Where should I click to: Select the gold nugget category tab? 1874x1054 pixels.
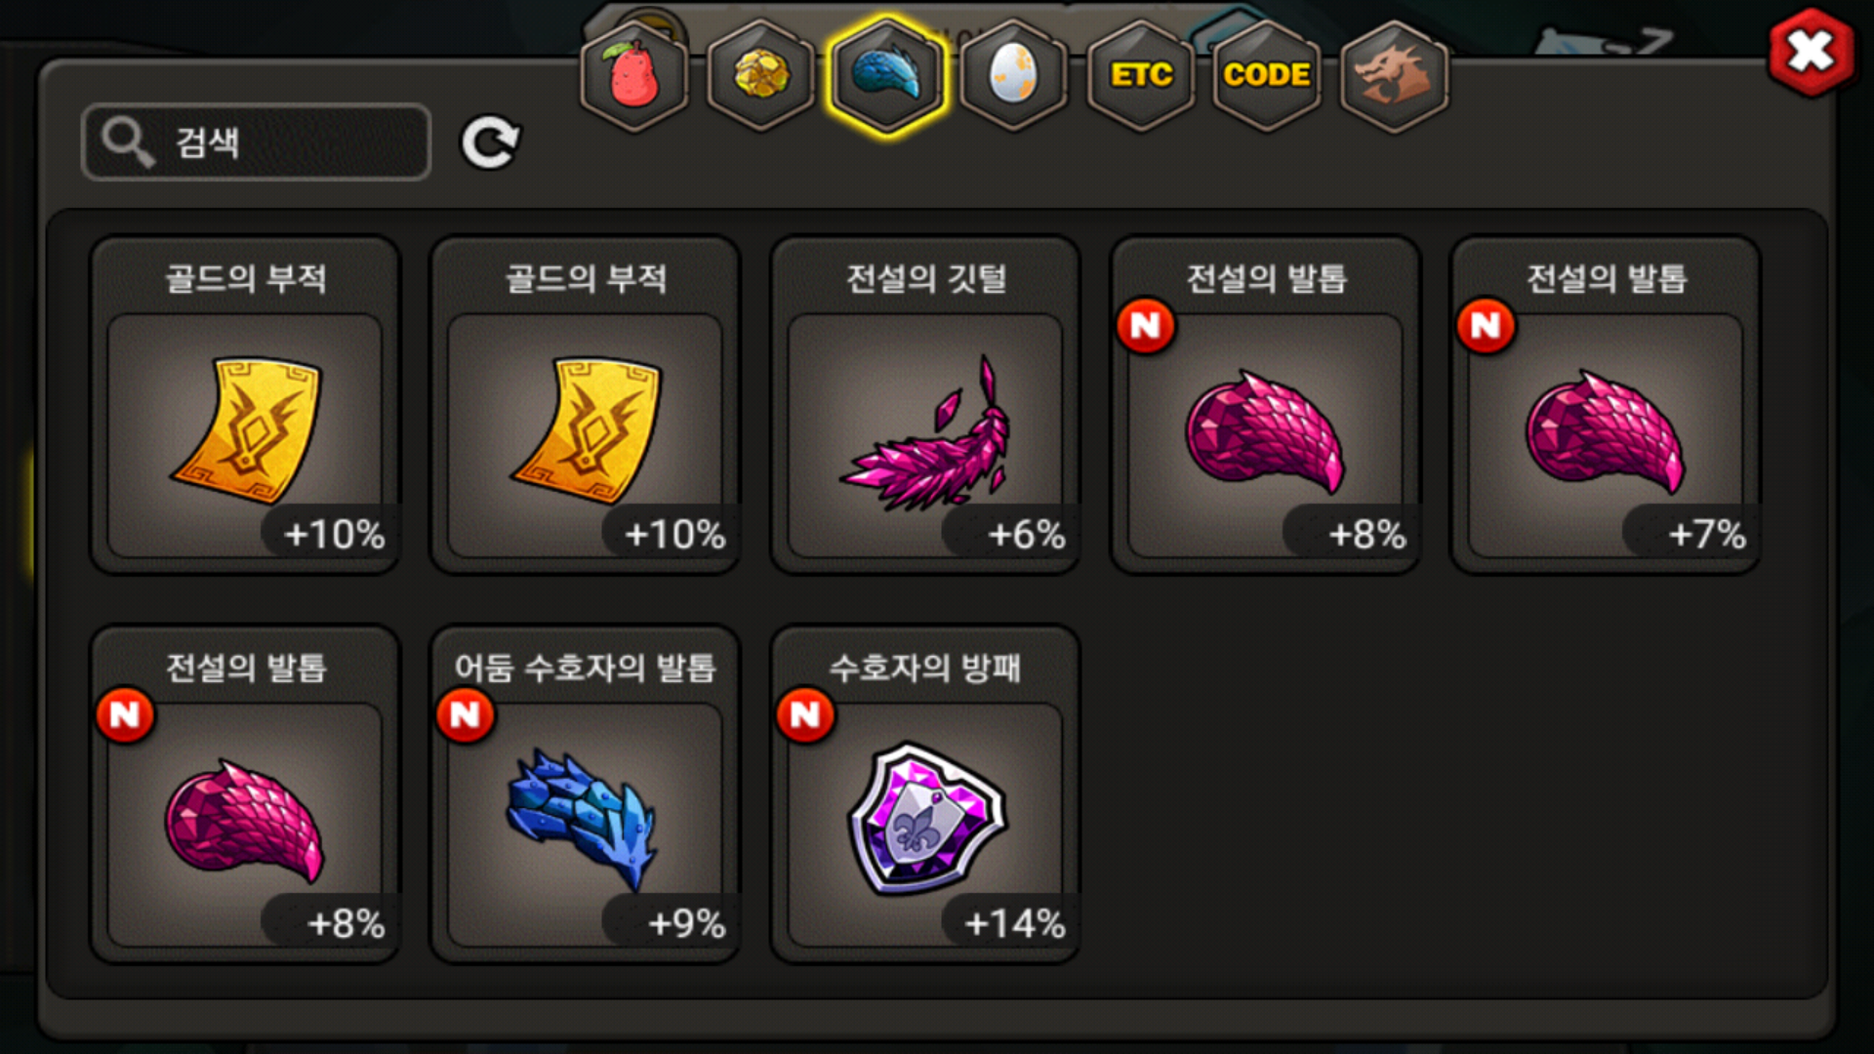pyautogui.click(x=760, y=76)
